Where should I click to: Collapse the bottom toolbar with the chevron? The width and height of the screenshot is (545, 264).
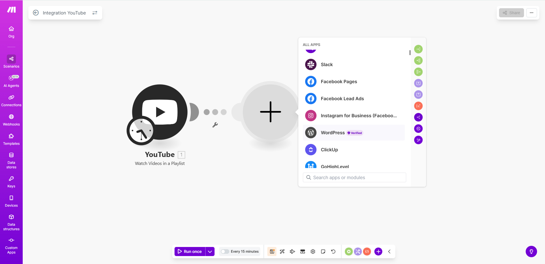pyautogui.click(x=389, y=252)
